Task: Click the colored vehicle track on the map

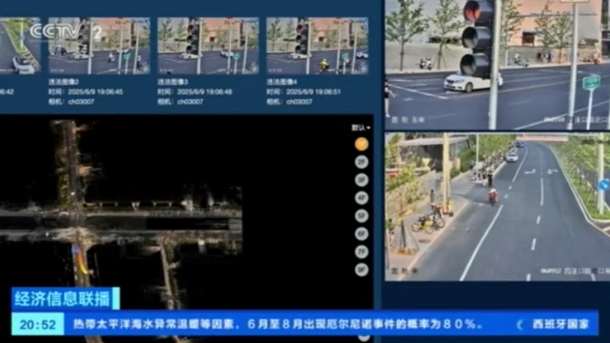Action: coord(79,259)
